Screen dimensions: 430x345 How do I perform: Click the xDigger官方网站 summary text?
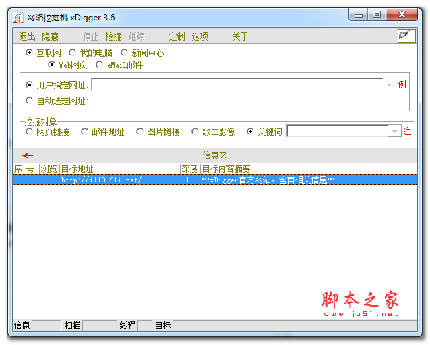[268, 180]
